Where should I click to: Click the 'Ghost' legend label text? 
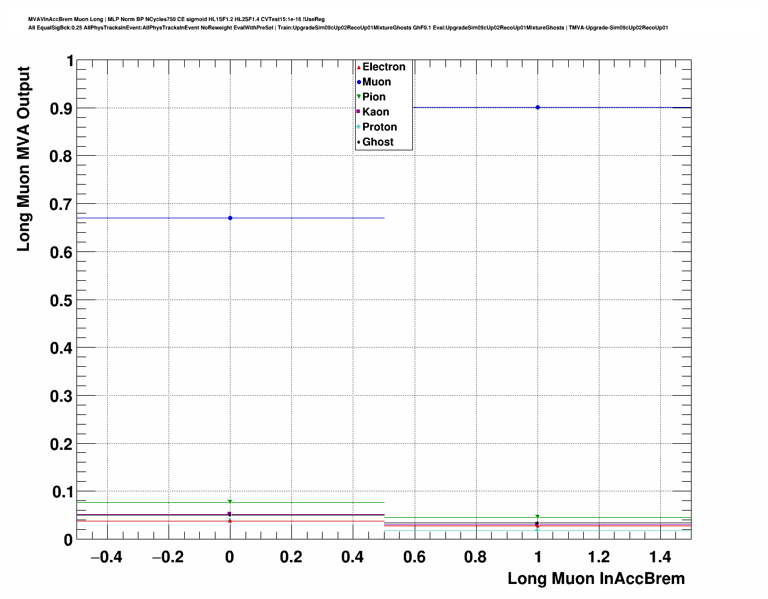coord(378,142)
